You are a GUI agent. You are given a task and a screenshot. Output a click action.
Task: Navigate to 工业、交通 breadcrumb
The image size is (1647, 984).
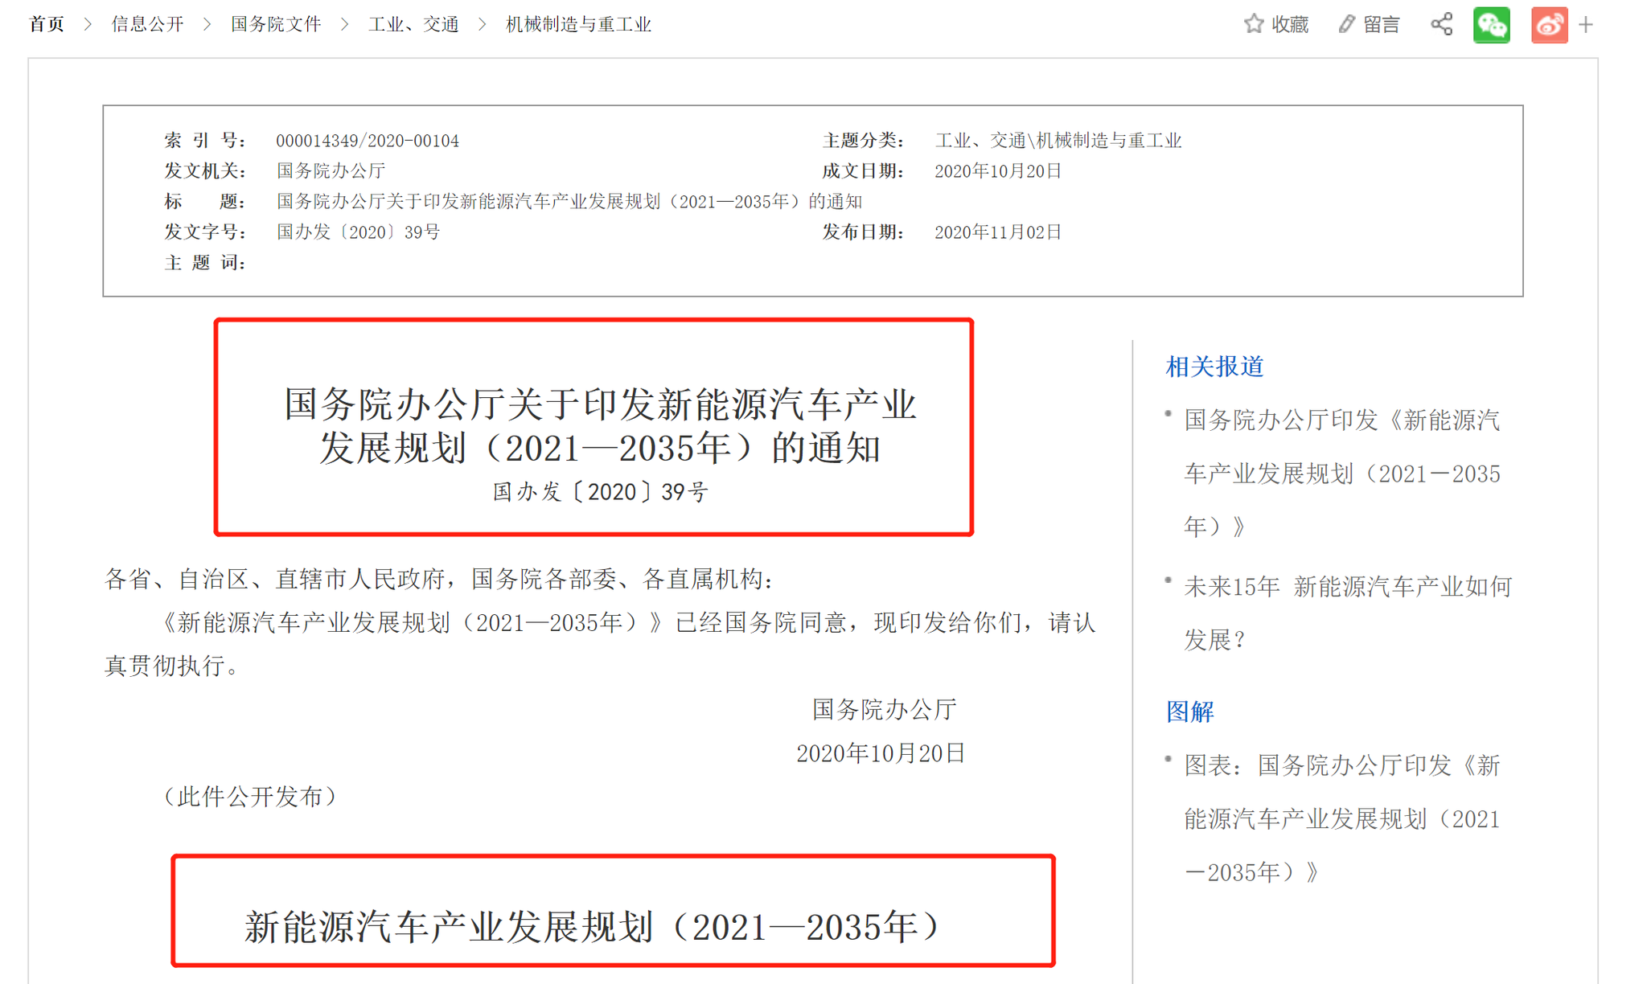(413, 24)
